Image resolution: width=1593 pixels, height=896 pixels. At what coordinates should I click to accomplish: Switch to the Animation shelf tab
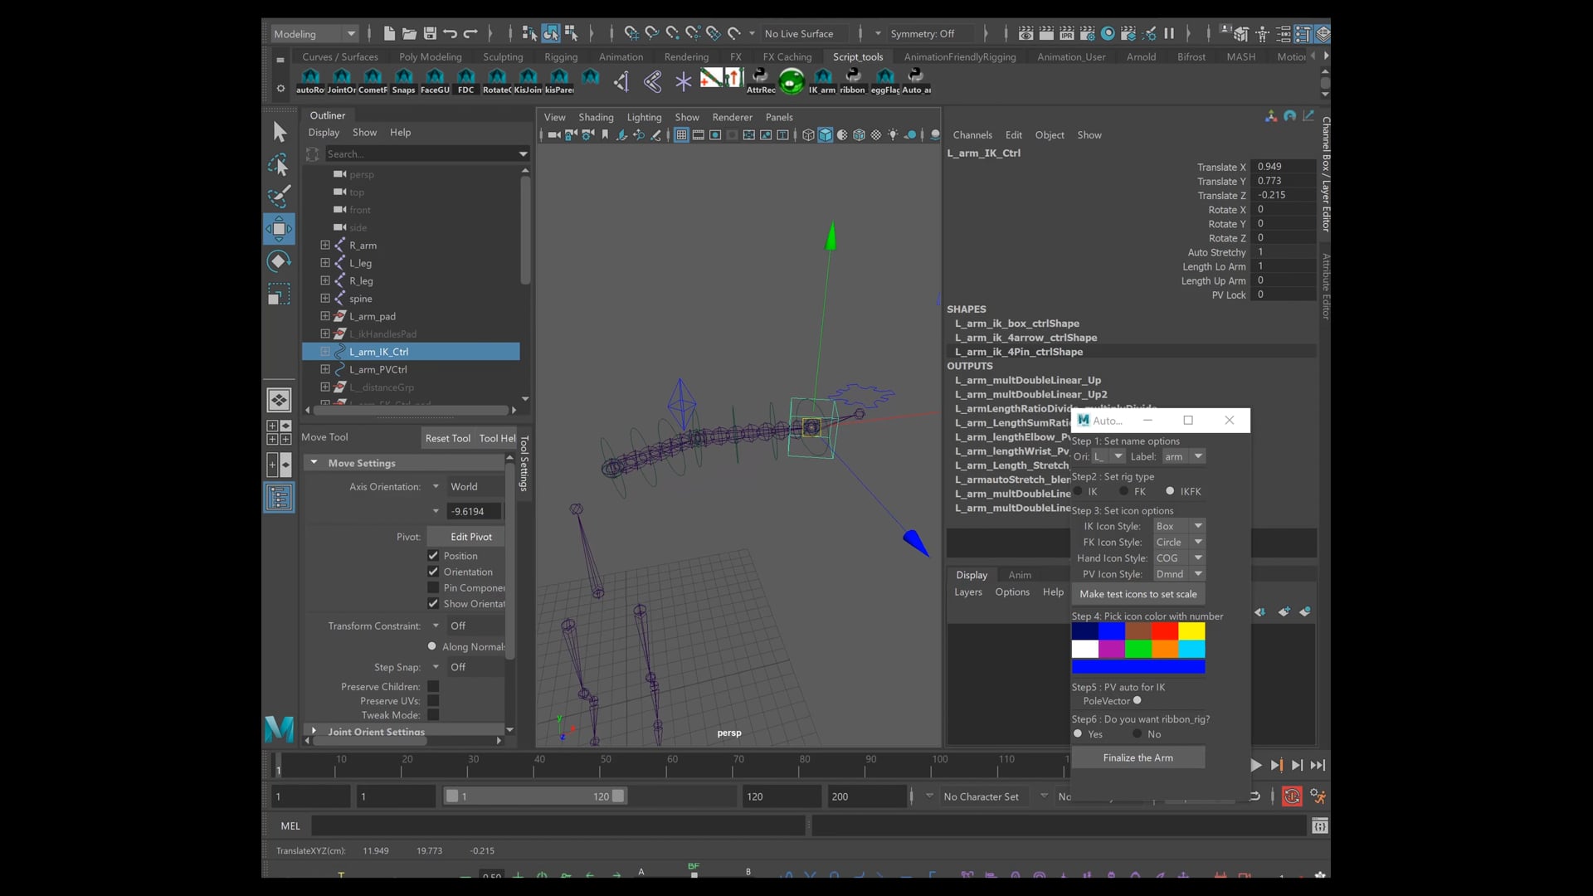coord(621,56)
